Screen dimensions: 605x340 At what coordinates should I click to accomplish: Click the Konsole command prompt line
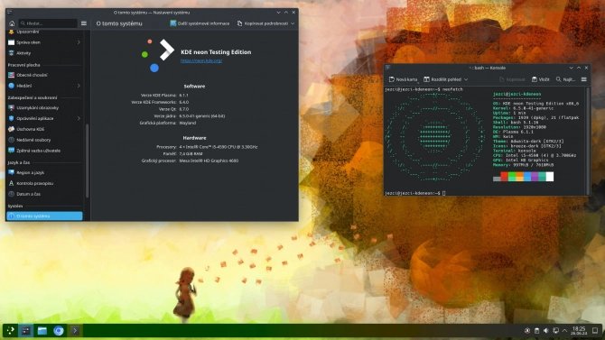coord(415,193)
